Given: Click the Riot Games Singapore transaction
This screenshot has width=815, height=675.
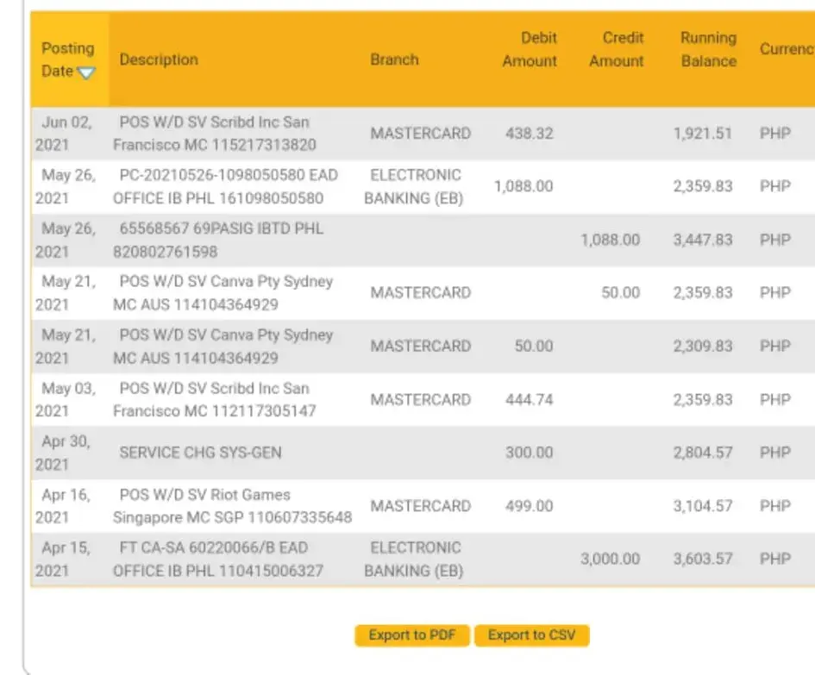Looking at the screenshot, I should (231, 506).
